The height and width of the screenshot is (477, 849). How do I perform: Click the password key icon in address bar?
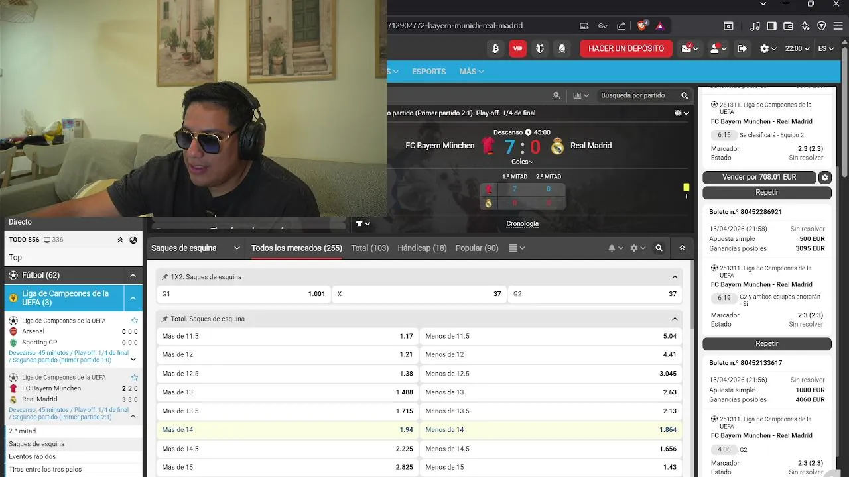point(603,26)
